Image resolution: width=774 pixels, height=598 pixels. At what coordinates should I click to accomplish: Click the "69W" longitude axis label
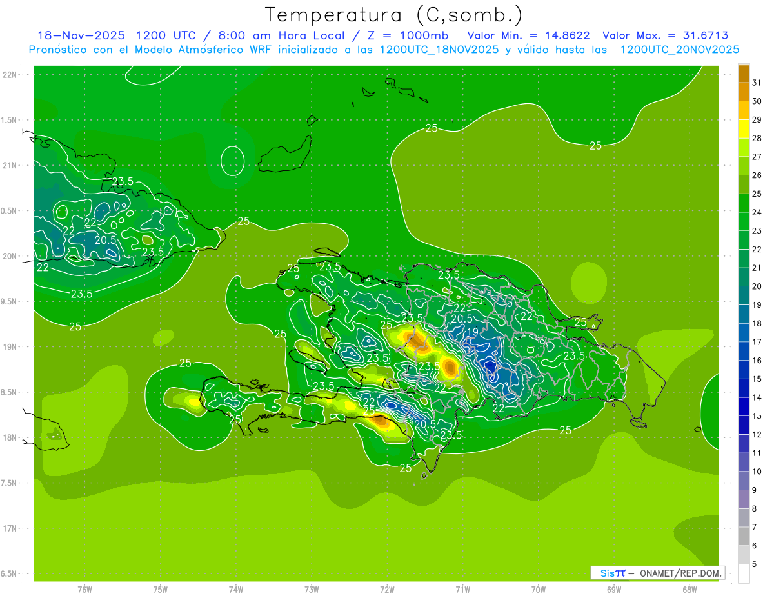tap(614, 590)
